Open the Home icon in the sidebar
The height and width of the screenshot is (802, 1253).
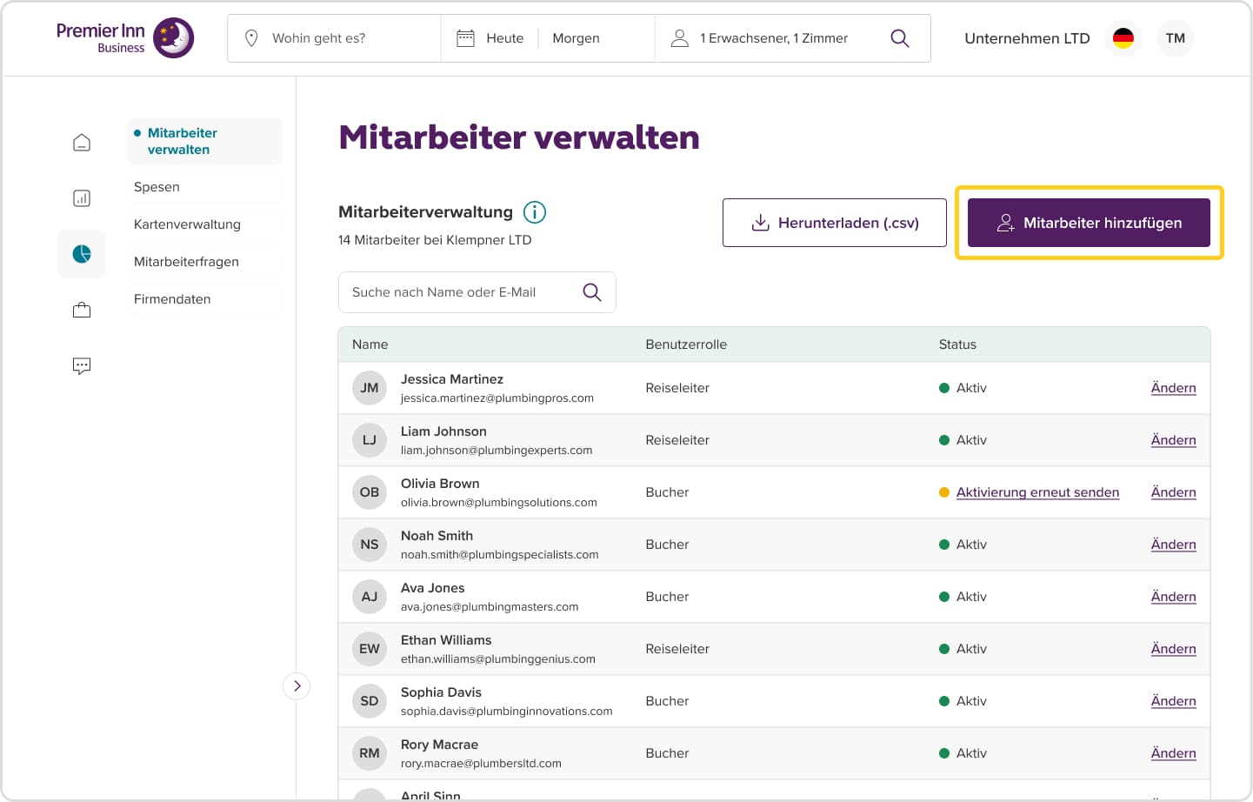81,141
